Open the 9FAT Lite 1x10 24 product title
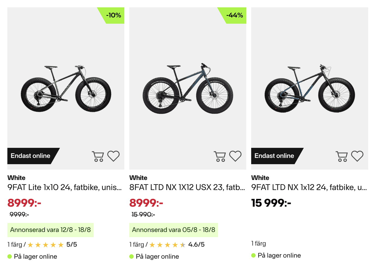378x269 pixels. (64, 187)
